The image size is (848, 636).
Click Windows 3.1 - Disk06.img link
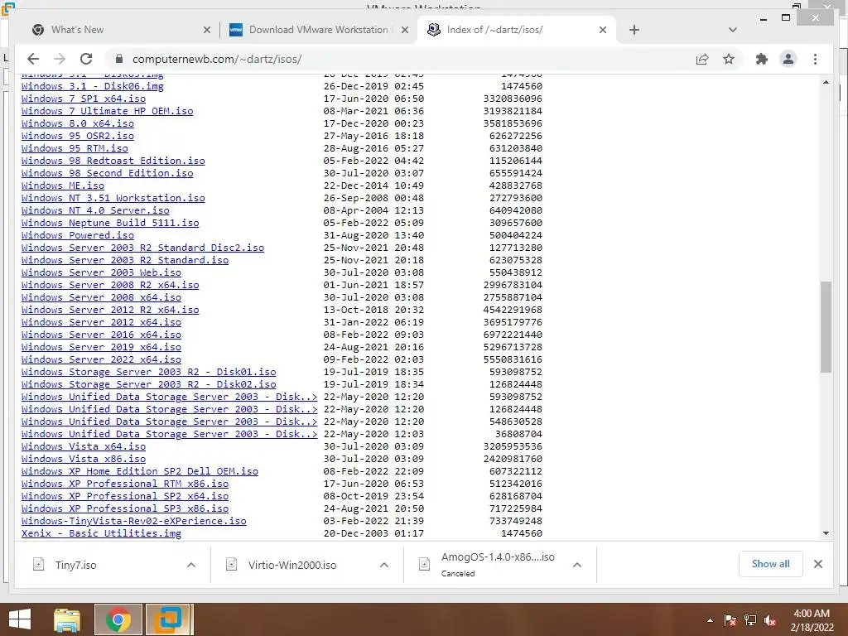[x=92, y=86]
